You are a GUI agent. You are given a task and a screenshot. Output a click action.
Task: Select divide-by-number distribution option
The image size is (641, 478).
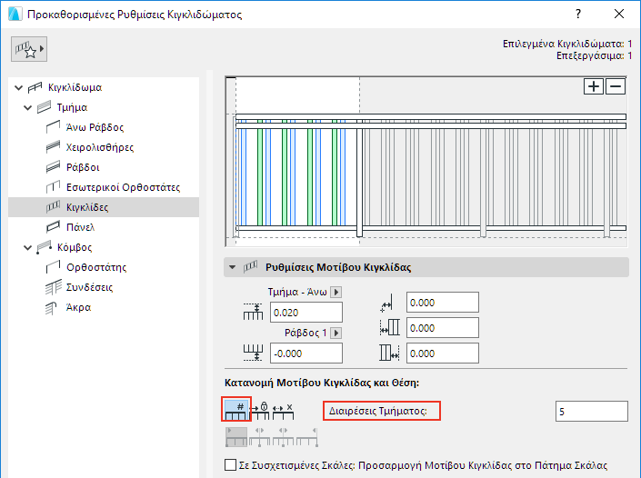point(236,410)
